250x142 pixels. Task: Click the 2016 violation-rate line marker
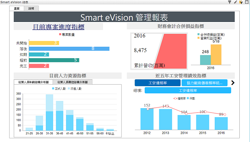coord(225,115)
